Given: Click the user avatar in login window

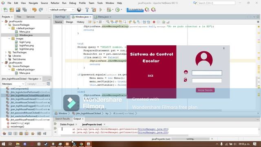Looking at the screenshot, I should [x=204, y=59].
